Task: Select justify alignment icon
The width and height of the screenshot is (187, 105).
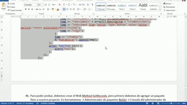Action: [74, 9]
